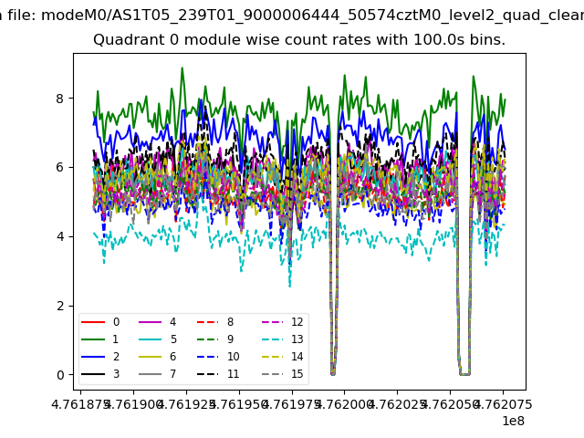
Task: Click the plot title about Quadrant 0 count rates
Action: tap(299, 40)
